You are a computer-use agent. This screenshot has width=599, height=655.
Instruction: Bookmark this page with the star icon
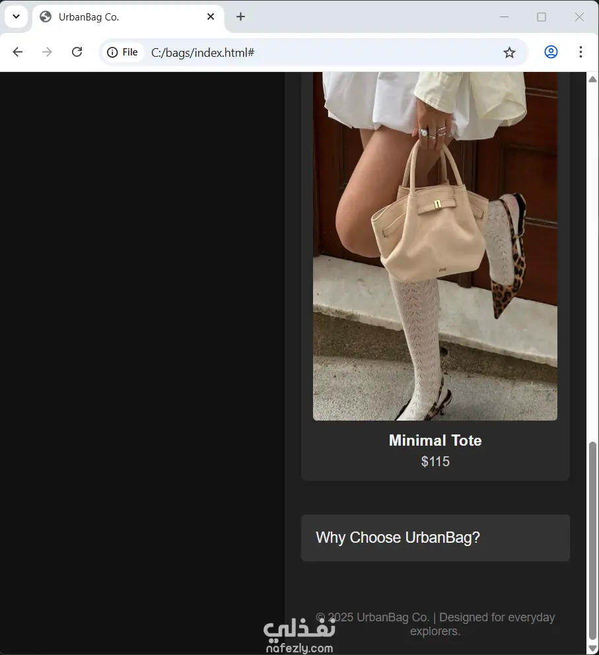click(x=509, y=53)
